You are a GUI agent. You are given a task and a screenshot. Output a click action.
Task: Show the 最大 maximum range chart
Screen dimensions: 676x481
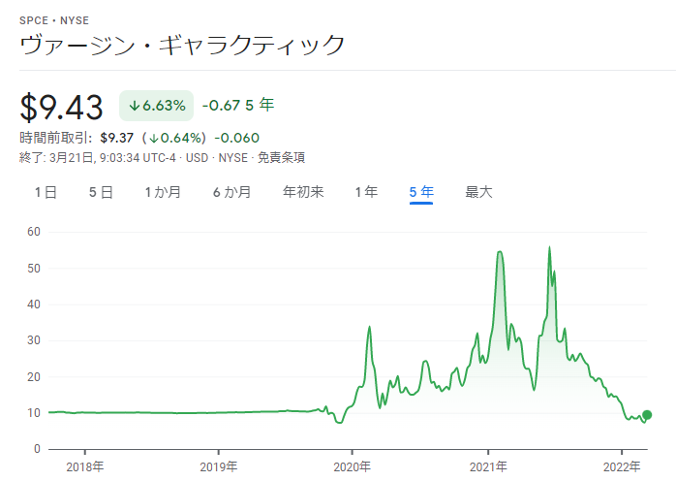[x=478, y=192]
